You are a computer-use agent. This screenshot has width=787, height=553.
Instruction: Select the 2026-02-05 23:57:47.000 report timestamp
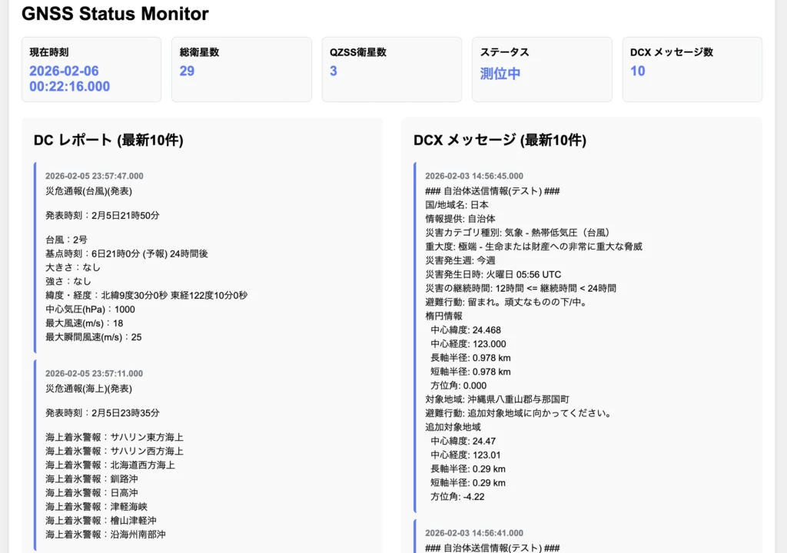[94, 176]
